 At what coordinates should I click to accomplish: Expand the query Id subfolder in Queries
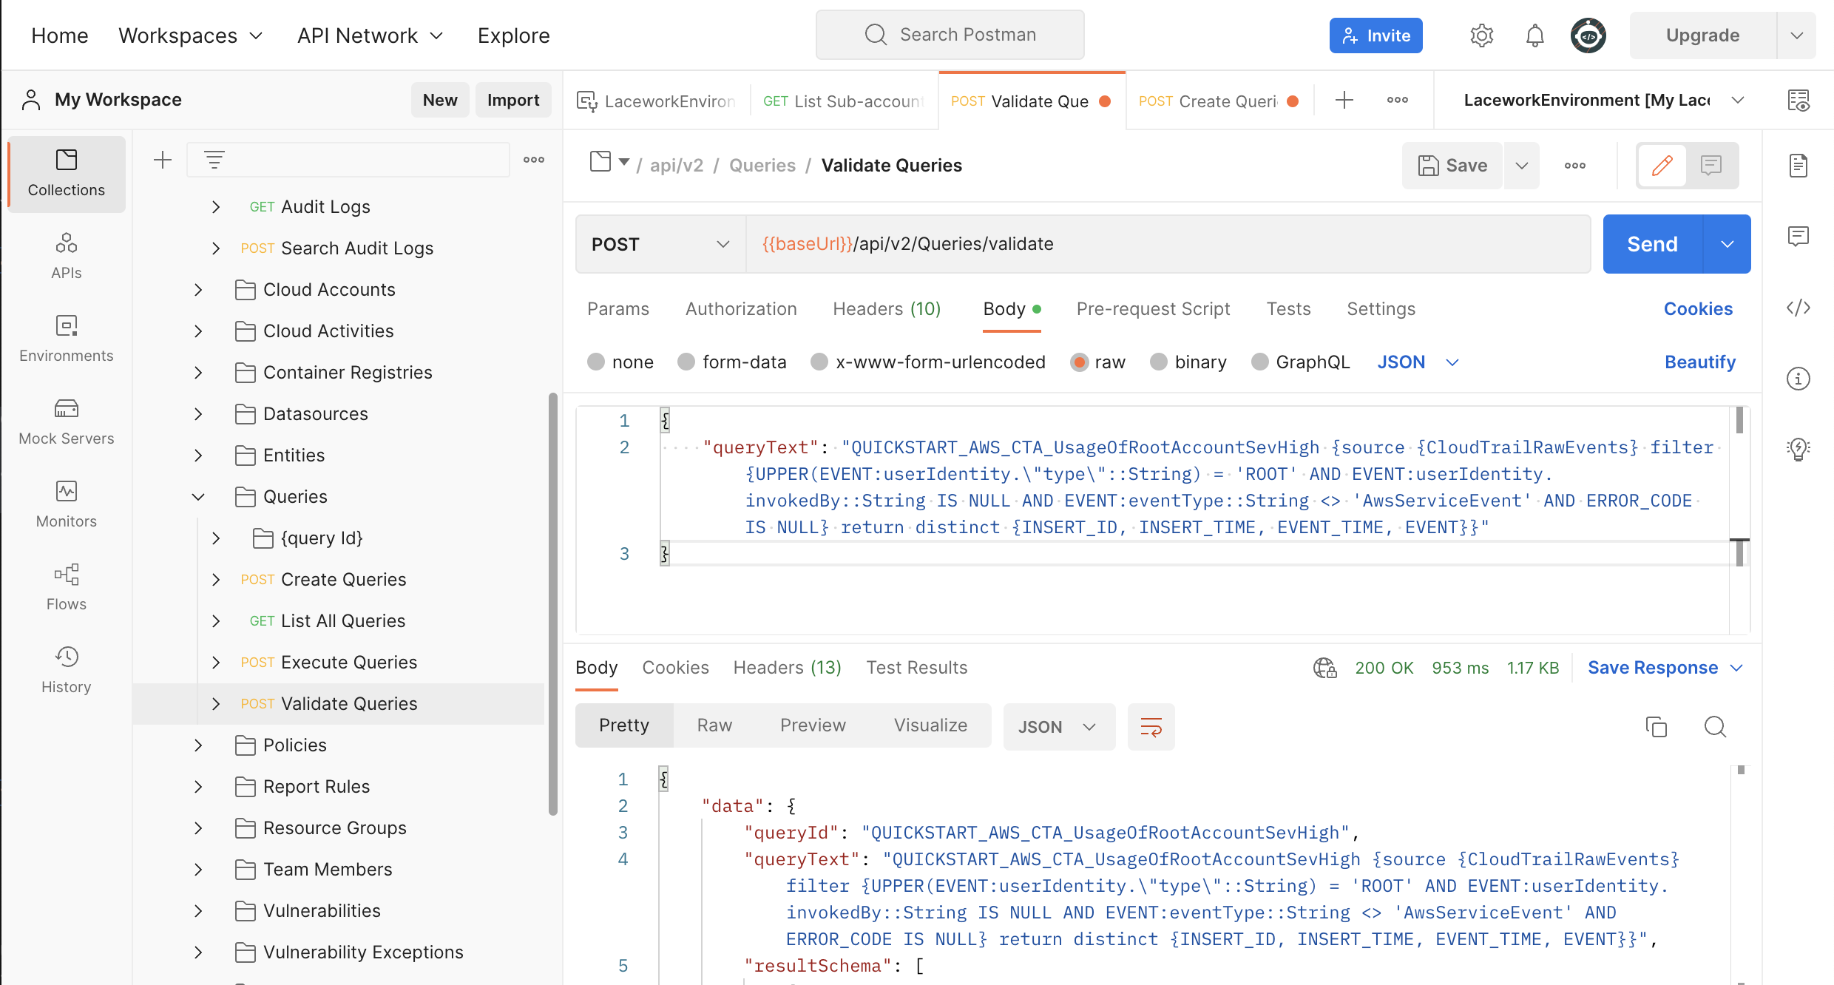[218, 538]
